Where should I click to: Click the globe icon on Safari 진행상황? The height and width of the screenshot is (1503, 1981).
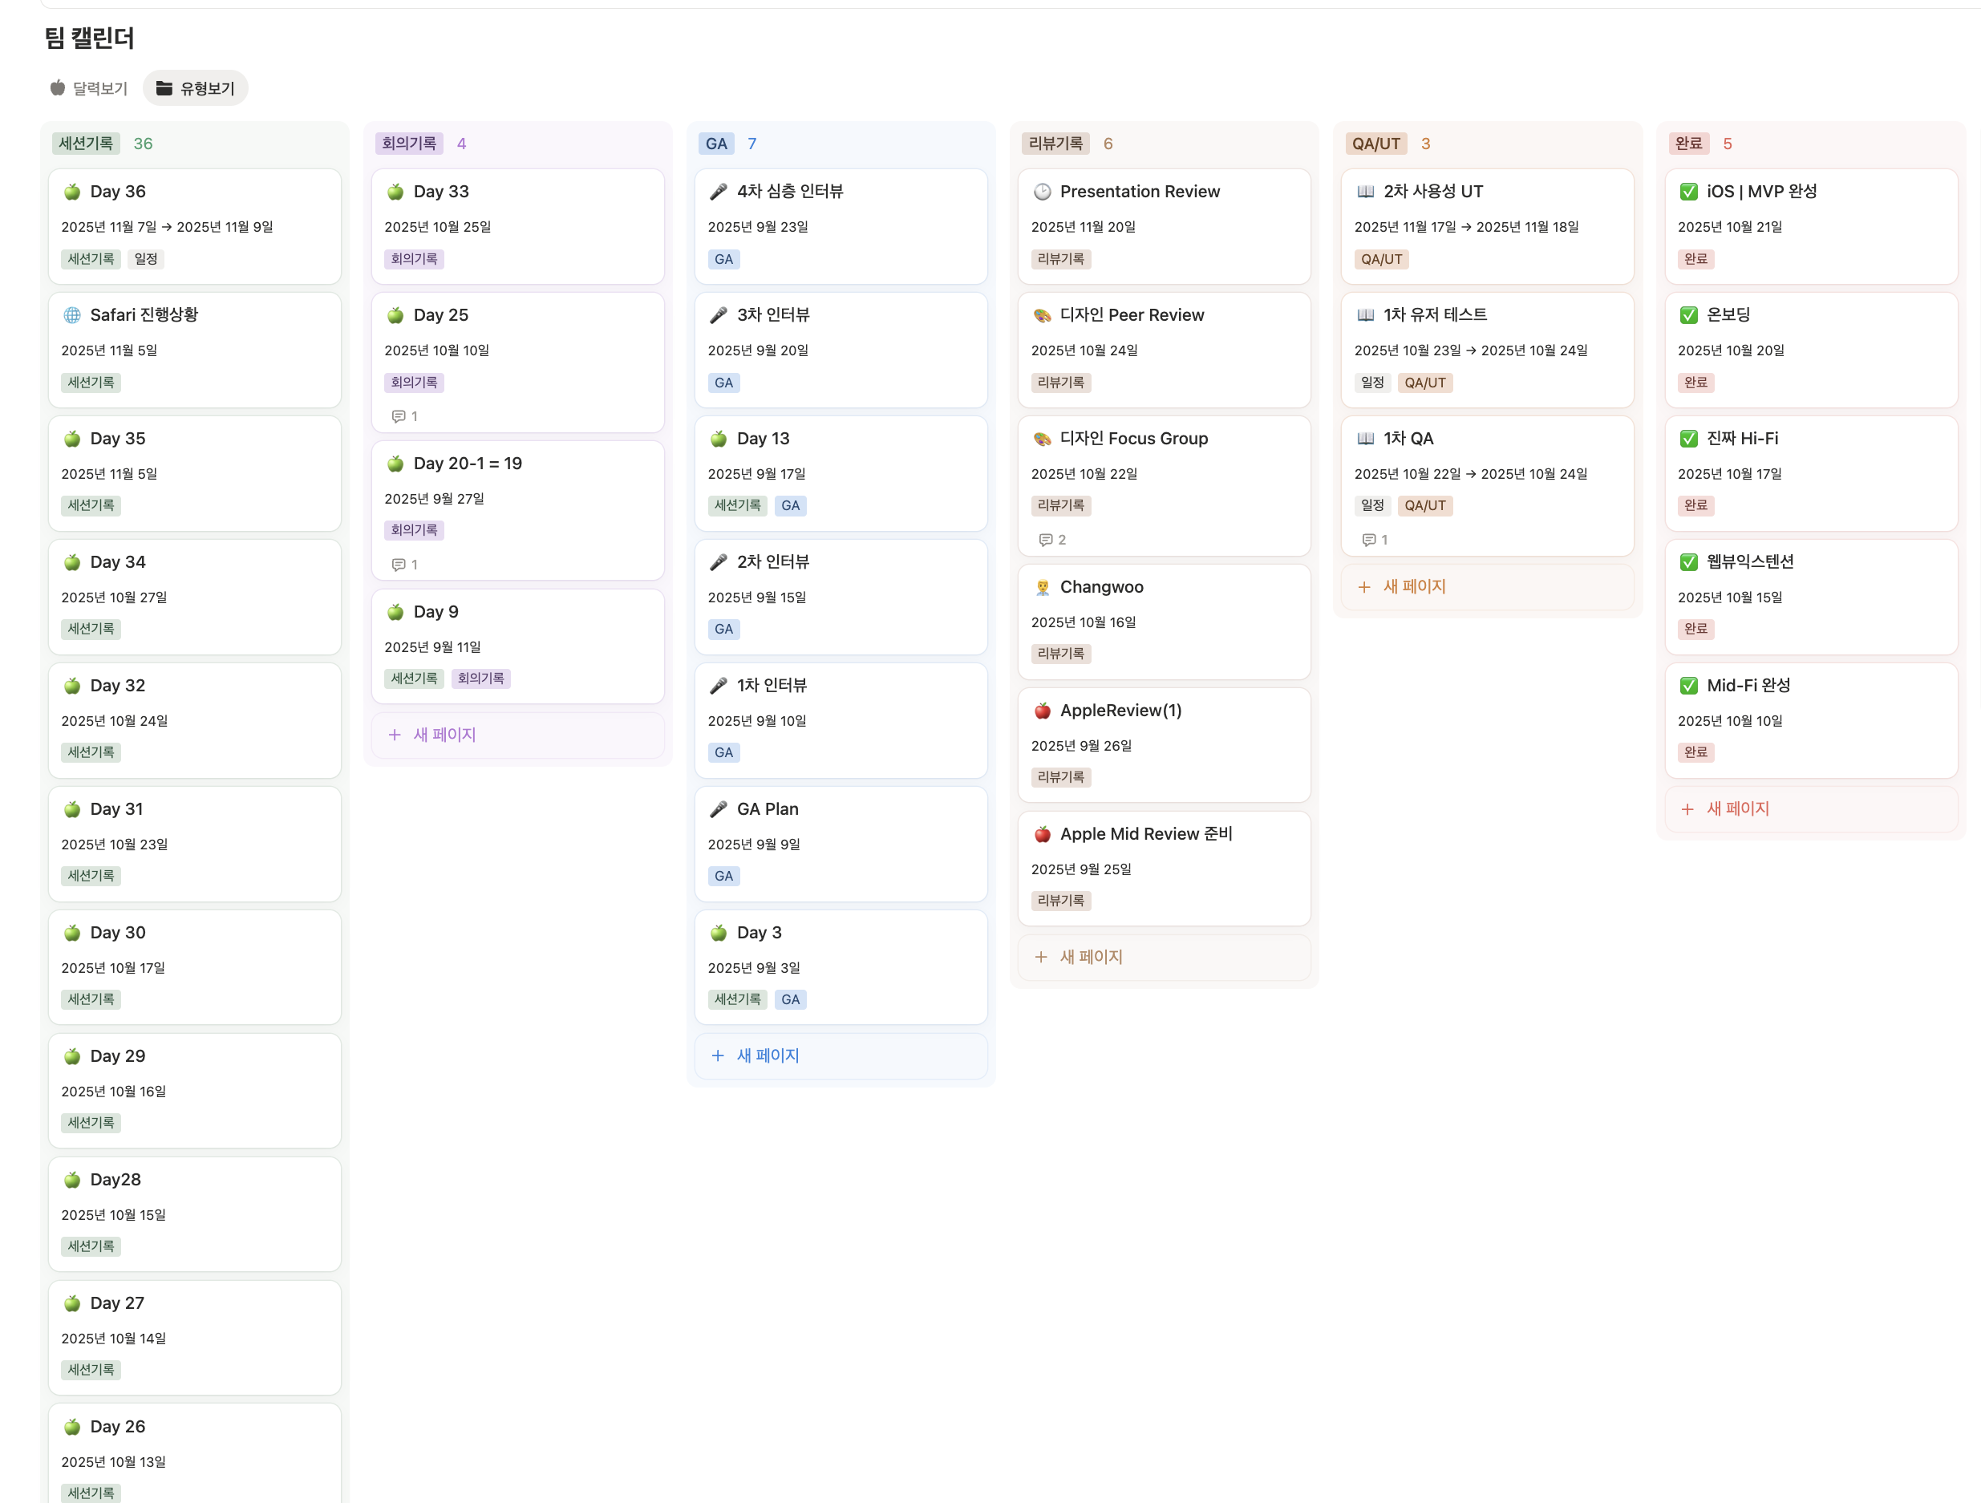72,315
